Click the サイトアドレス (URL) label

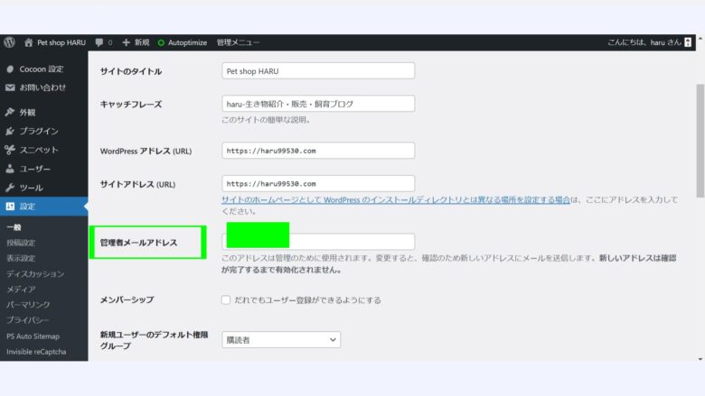(x=137, y=184)
